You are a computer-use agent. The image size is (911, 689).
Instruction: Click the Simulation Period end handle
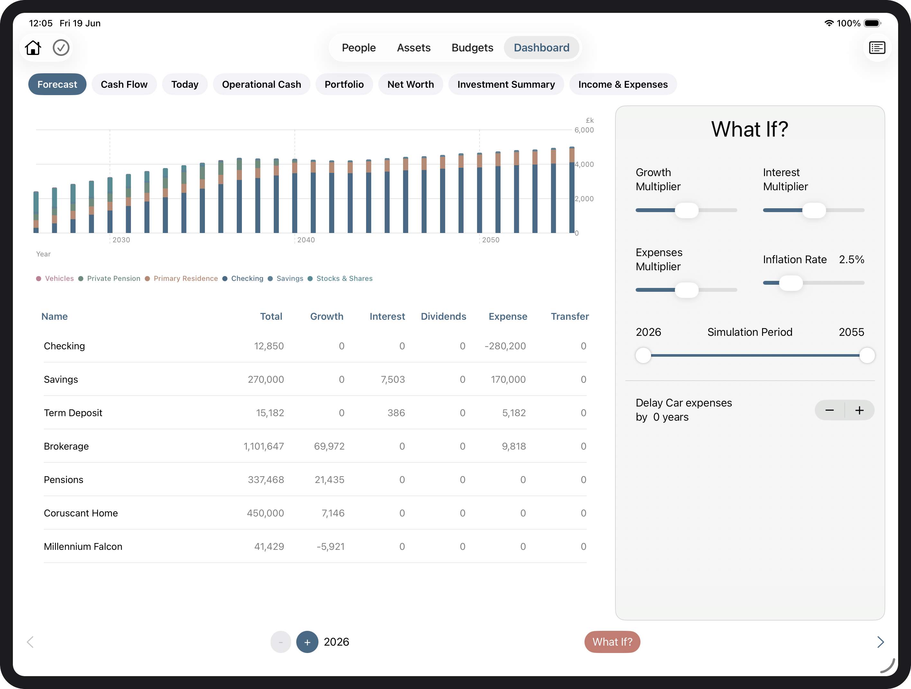(x=867, y=355)
